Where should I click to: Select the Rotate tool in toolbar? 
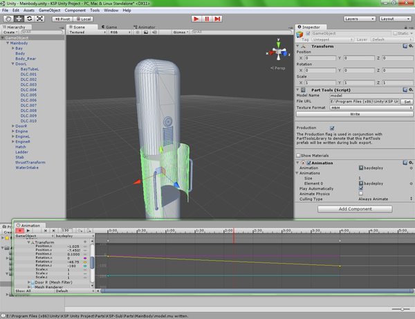[x=28, y=19]
